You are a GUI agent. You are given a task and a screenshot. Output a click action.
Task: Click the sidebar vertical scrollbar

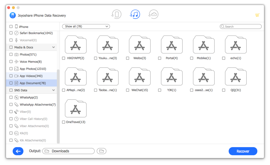[x=58, y=106]
